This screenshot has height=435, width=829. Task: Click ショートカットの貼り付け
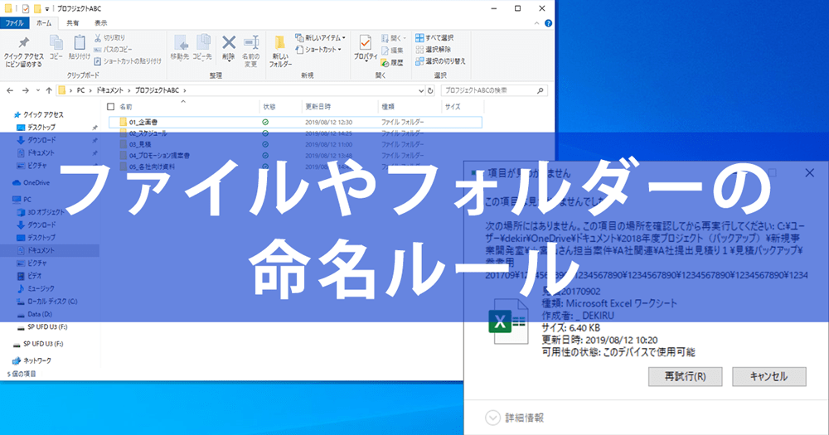click(128, 61)
